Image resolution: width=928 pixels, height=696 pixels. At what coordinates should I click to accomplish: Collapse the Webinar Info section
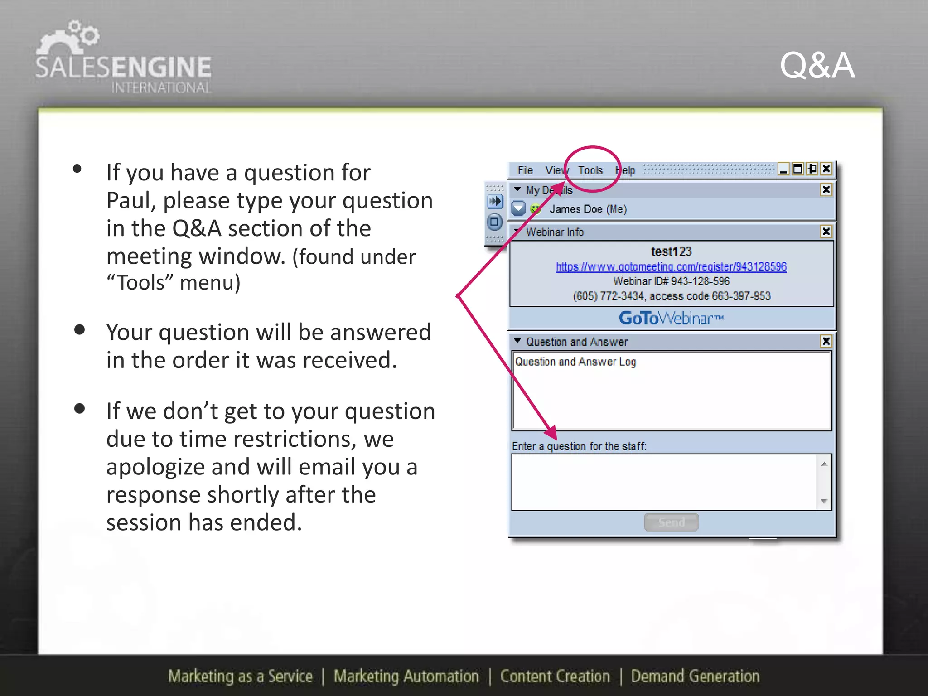pos(517,231)
